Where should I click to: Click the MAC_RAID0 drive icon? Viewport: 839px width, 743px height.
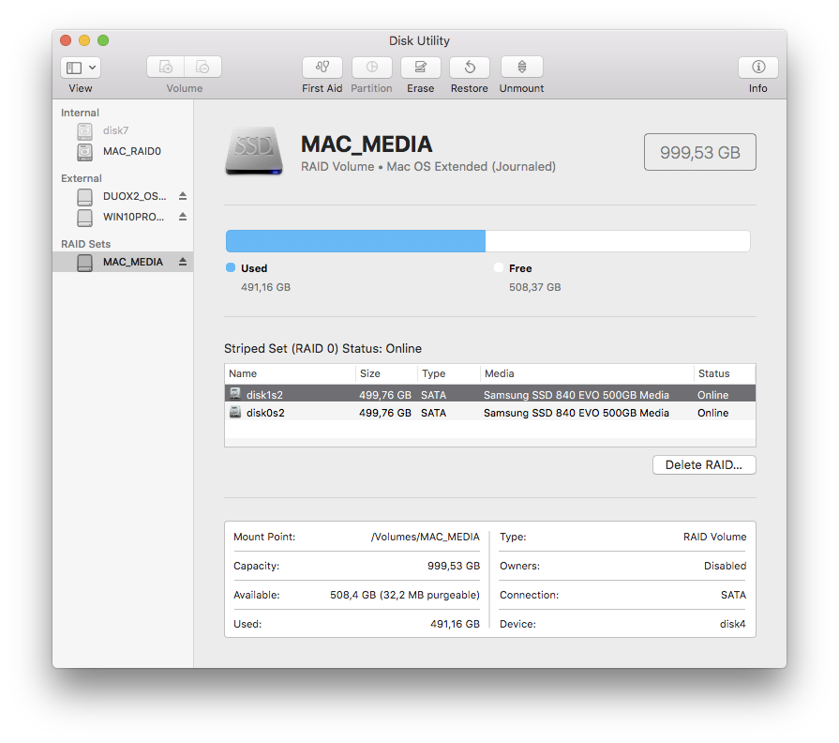pos(84,151)
